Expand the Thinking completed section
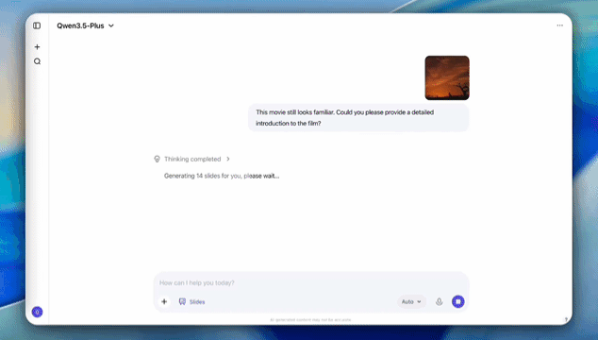The height and width of the screenshot is (340, 598). 197,159
